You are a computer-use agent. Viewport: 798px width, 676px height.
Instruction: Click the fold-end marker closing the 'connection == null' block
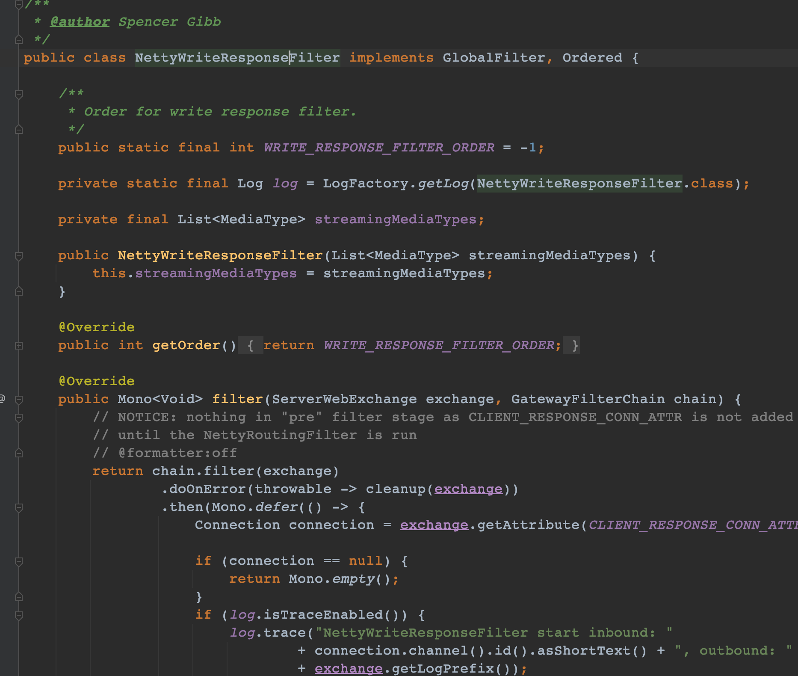pos(19,597)
